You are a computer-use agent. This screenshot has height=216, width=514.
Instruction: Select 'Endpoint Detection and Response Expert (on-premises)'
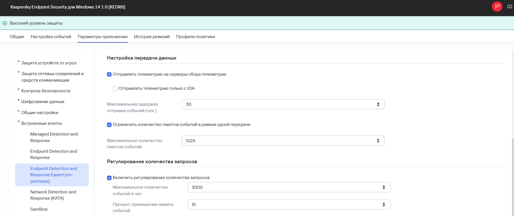(x=52, y=175)
